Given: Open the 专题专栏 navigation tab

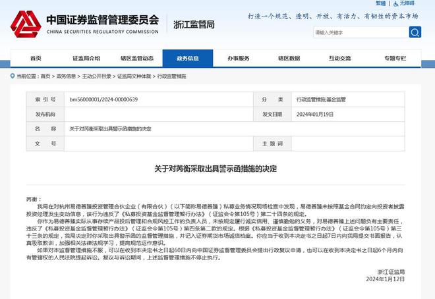Looking at the screenshot, I should [x=395, y=58].
